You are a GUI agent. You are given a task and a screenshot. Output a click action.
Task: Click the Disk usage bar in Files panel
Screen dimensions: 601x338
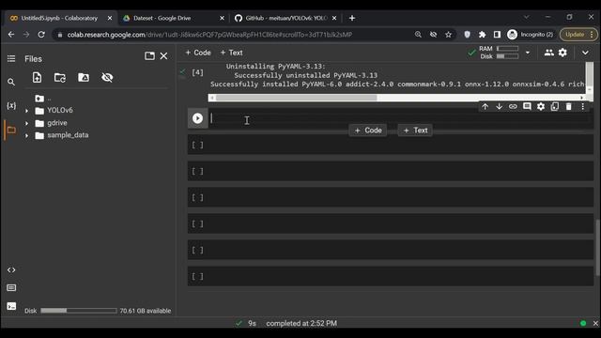point(79,311)
